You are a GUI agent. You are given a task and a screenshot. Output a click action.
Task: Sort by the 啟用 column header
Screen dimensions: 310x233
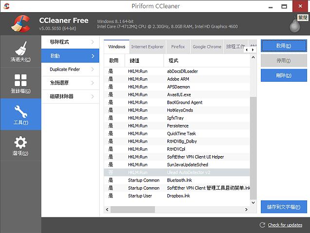click(114, 60)
